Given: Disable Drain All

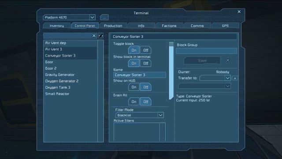Looking at the screenshot, I should coord(146,102).
